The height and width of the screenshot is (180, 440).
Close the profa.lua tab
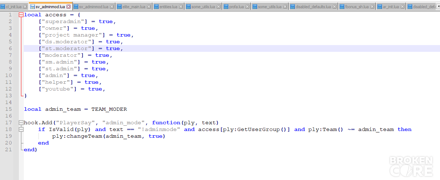(248, 7)
